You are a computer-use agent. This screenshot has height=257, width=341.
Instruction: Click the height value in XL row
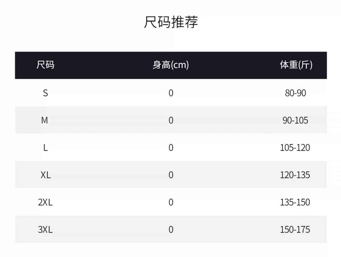pyautogui.click(x=171, y=175)
